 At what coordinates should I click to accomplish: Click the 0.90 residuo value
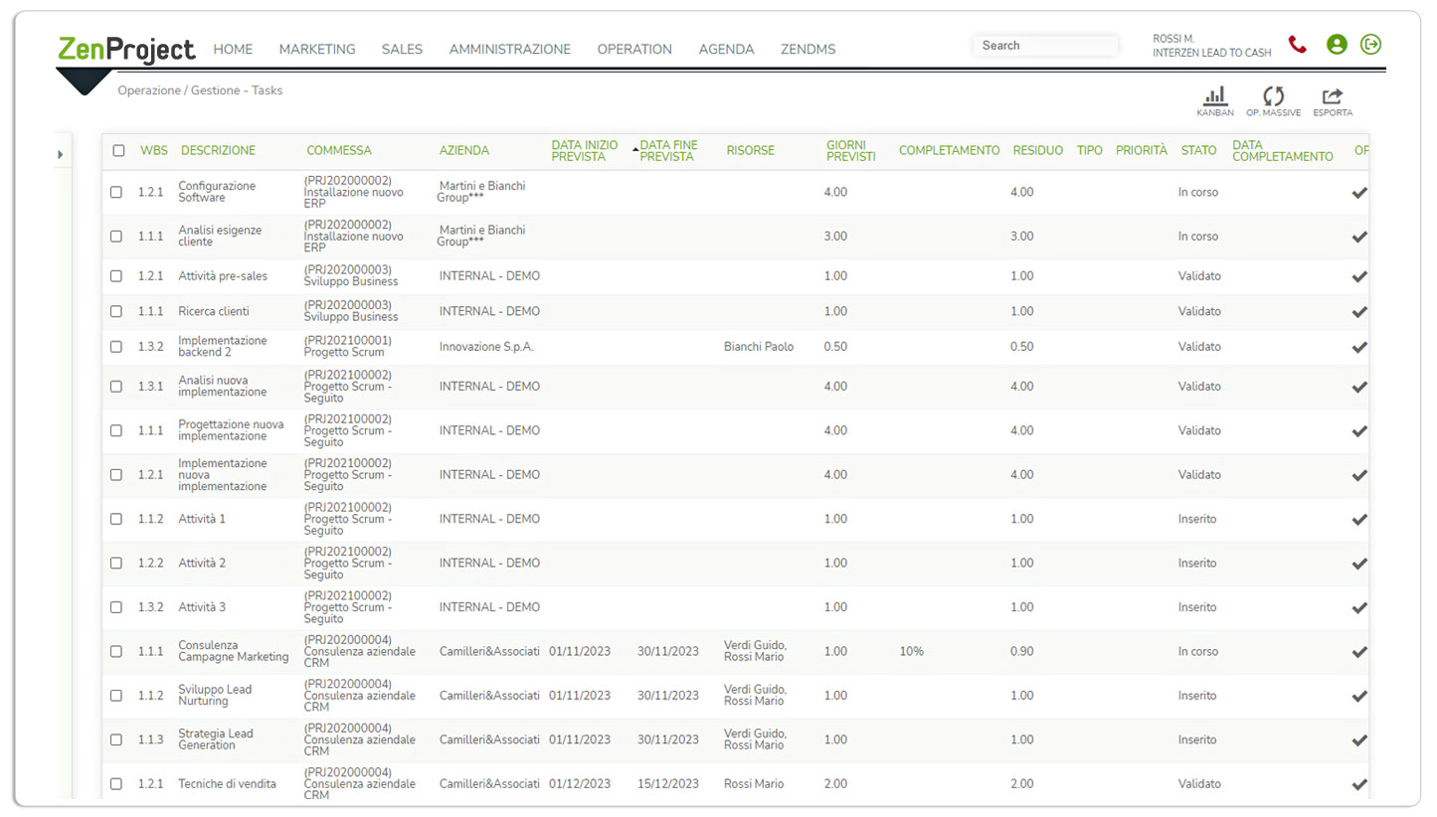[1022, 652]
